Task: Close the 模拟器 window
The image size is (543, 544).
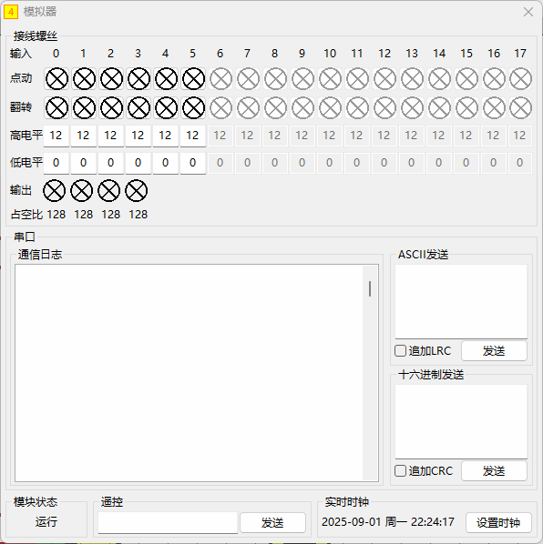Action: click(x=528, y=12)
